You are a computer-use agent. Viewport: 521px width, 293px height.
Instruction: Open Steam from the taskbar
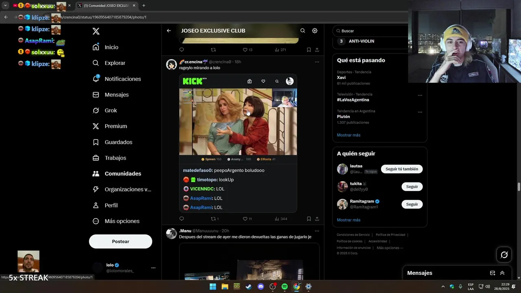249,287
